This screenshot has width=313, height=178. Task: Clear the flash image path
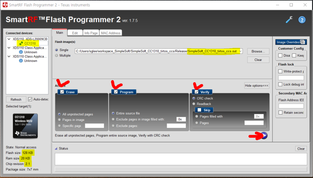coord(258,59)
